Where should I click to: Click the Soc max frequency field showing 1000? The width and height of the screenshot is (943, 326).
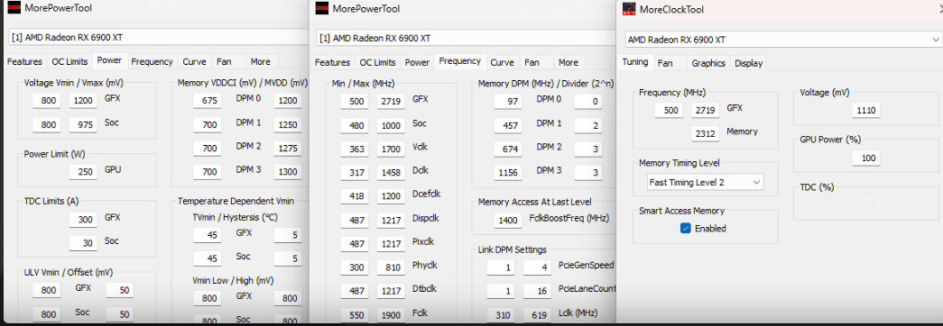pyautogui.click(x=392, y=125)
